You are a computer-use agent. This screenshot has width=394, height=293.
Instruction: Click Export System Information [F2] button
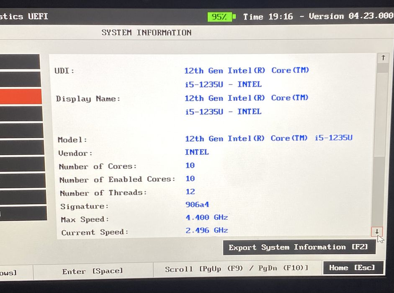click(299, 247)
